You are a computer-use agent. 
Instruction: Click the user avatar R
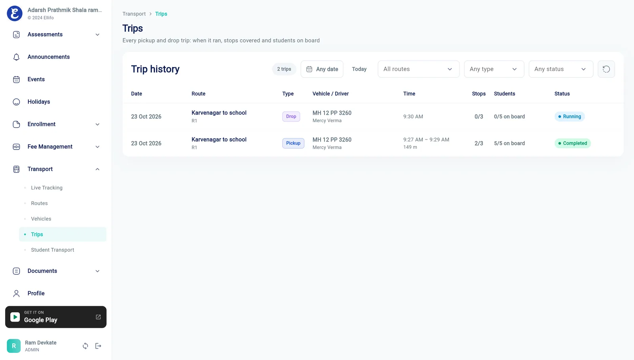pyautogui.click(x=14, y=346)
